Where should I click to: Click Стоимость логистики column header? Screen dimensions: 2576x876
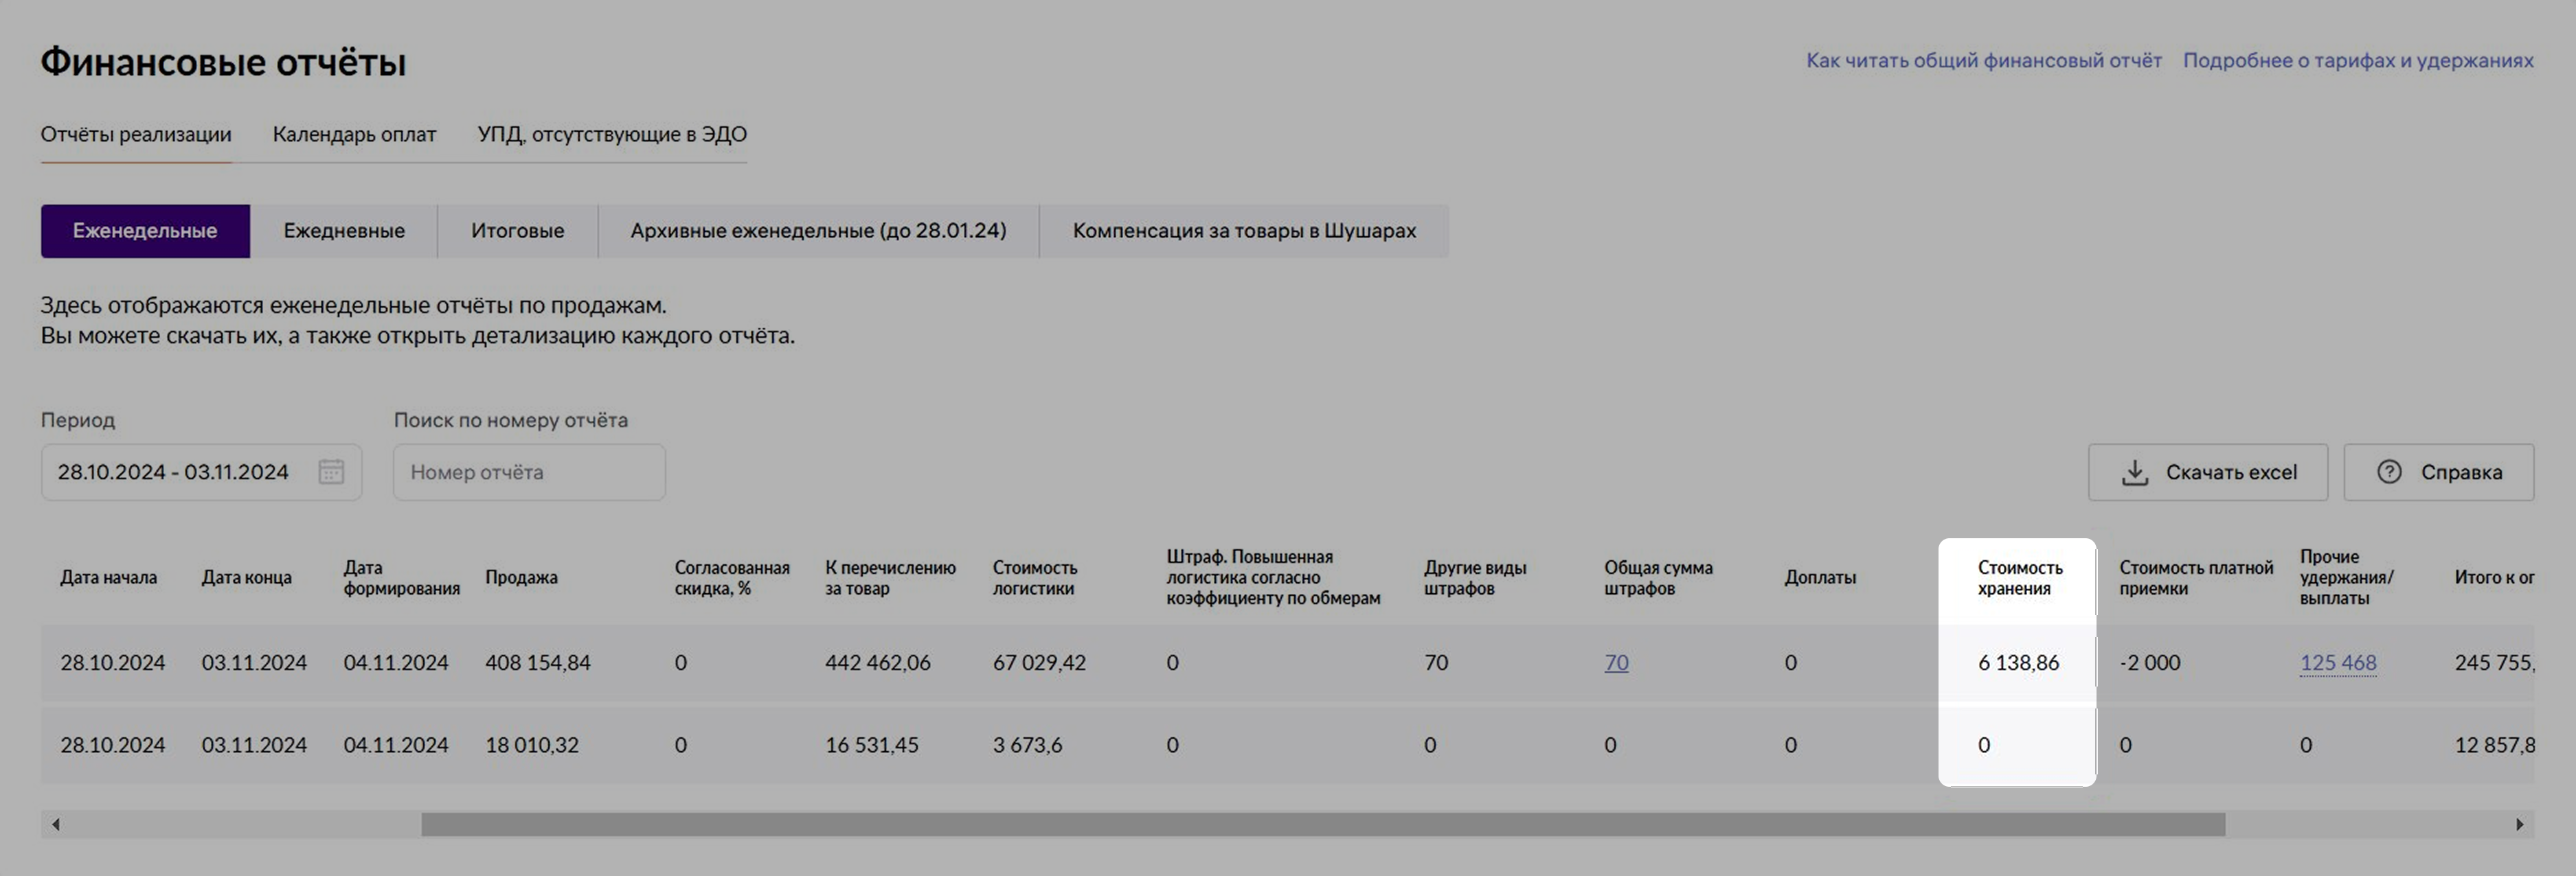1035,577
